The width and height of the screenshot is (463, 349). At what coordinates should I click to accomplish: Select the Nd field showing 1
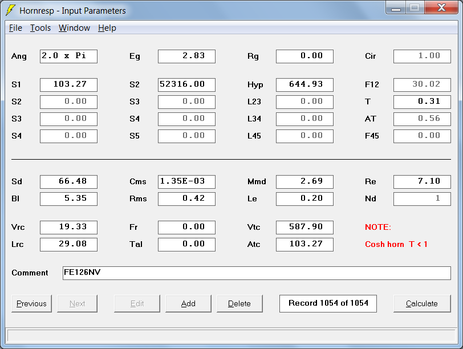click(x=423, y=198)
